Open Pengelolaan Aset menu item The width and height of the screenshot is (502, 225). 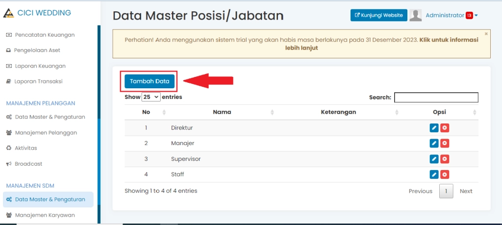[x=33, y=50]
